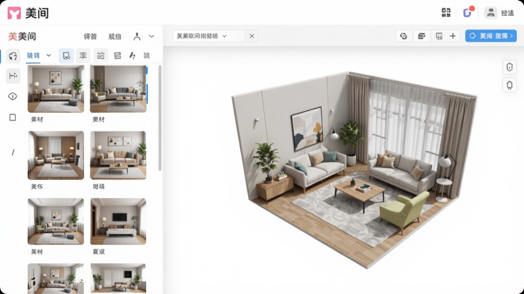The height and width of the screenshot is (294, 524).
Task: Select the framed abstract painting on wall
Action: pyautogui.click(x=308, y=129)
